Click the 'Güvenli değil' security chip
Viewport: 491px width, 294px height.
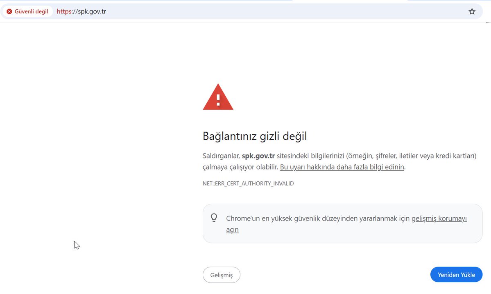[27, 11]
